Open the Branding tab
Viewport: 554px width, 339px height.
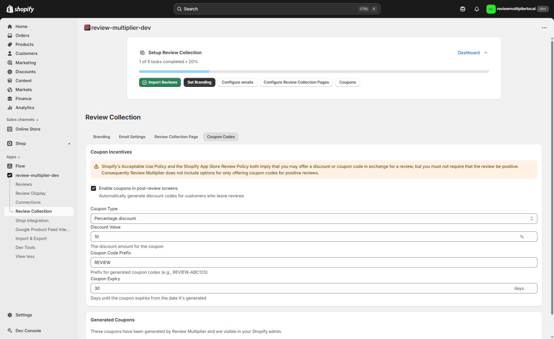[x=101, y=137]
